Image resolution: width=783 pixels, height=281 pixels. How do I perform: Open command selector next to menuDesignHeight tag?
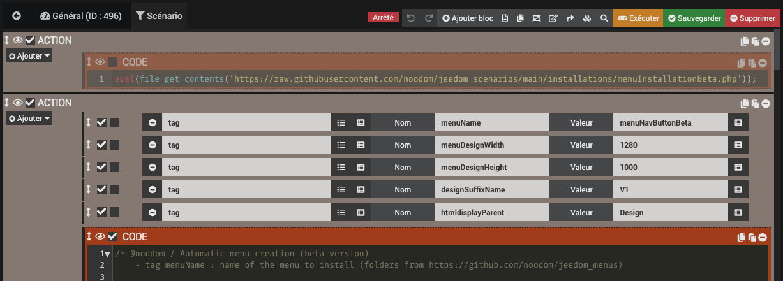click(361, 168)
